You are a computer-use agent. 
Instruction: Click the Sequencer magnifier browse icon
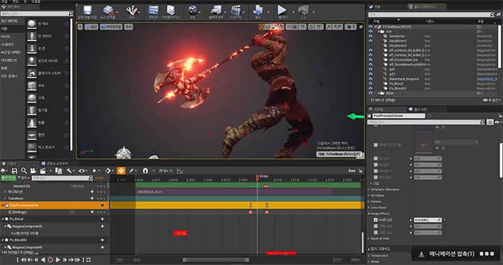24,171
